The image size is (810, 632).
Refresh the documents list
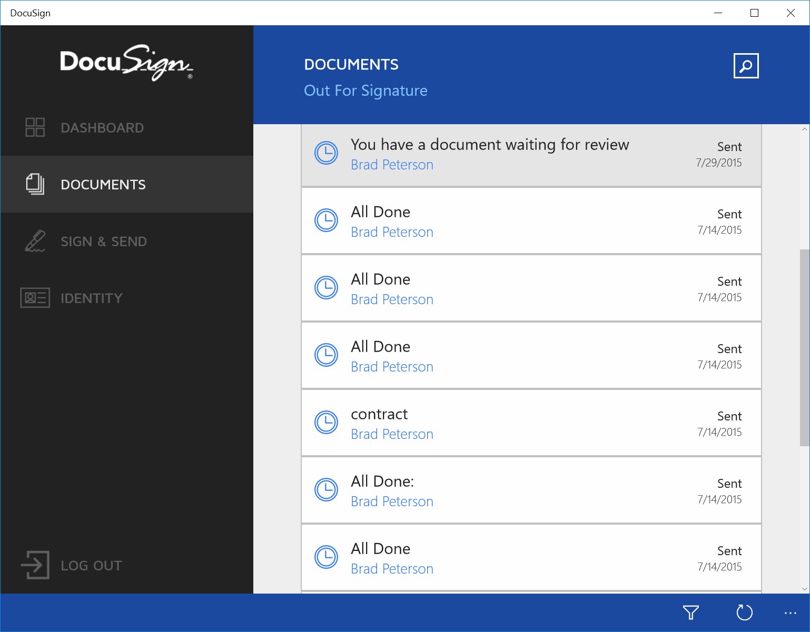tap(744, 613)
